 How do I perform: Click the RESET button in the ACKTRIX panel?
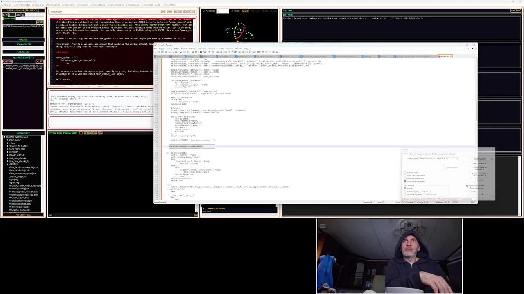(x=245, y=11)
